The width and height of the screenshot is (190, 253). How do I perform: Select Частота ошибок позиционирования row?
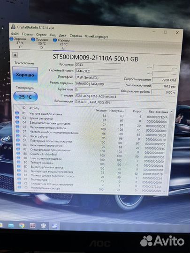91,133
